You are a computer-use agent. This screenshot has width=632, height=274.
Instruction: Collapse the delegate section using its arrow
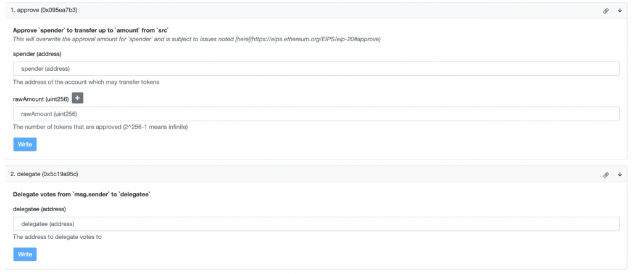click(620, 174)
